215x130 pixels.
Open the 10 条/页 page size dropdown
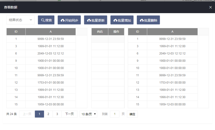pos(88,114)
